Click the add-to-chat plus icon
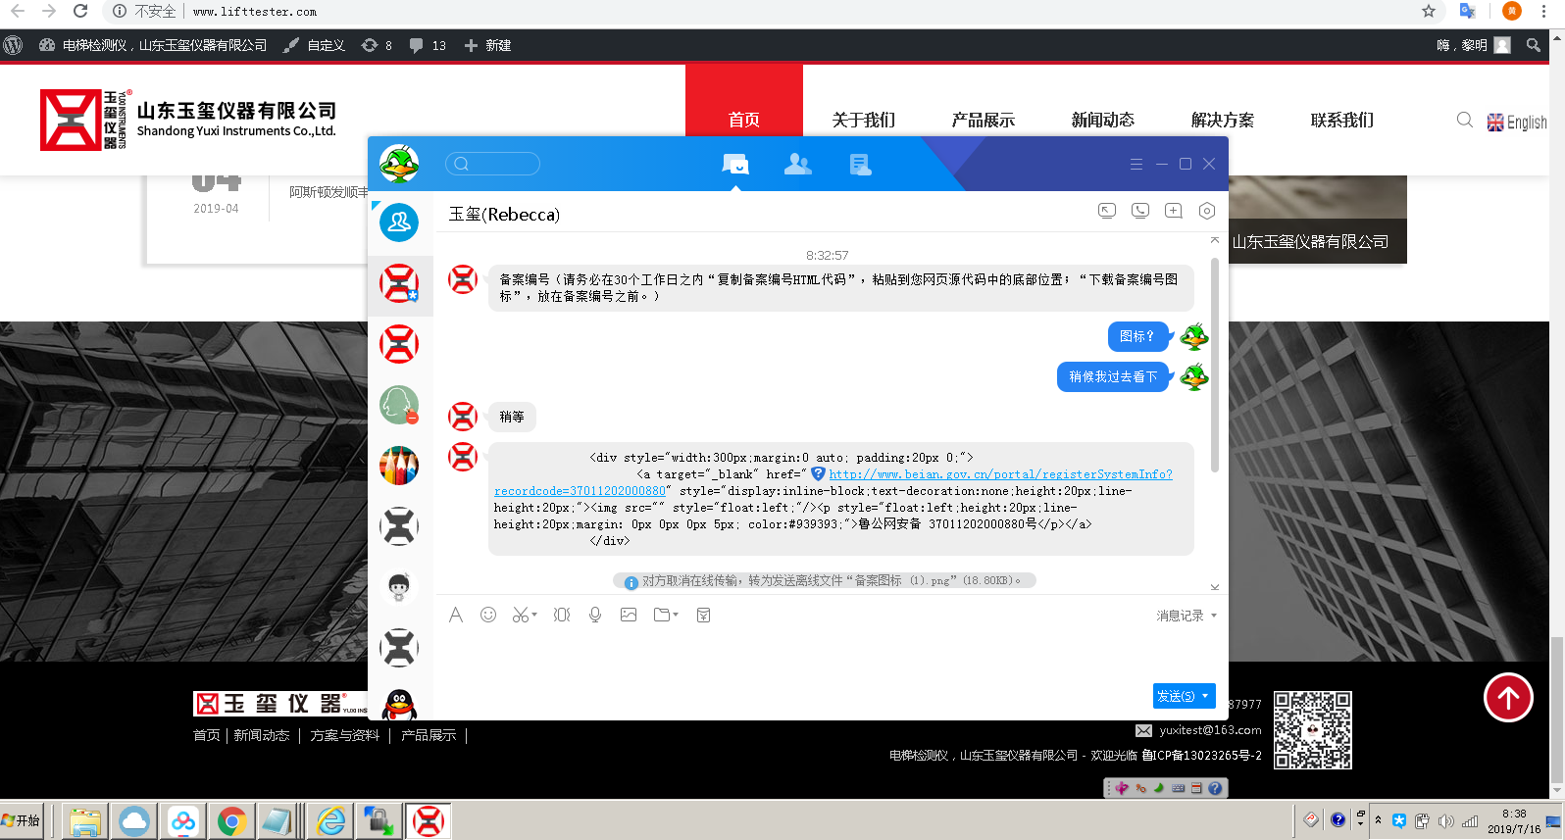This screenshot has width=1565, height=840. click(x=1174, y=211)
